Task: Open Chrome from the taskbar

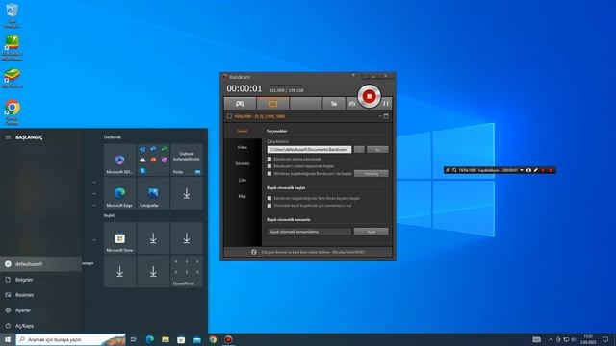Action: (213, 339)
